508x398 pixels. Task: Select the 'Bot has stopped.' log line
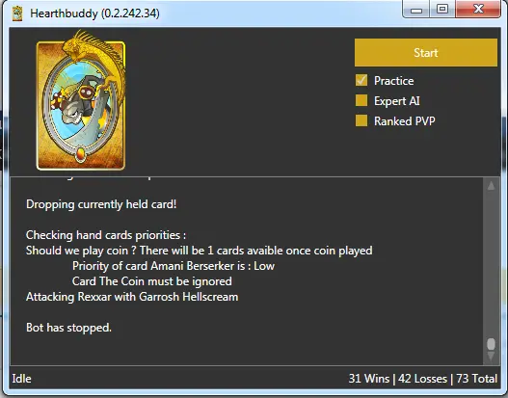(x=68, y=328)
